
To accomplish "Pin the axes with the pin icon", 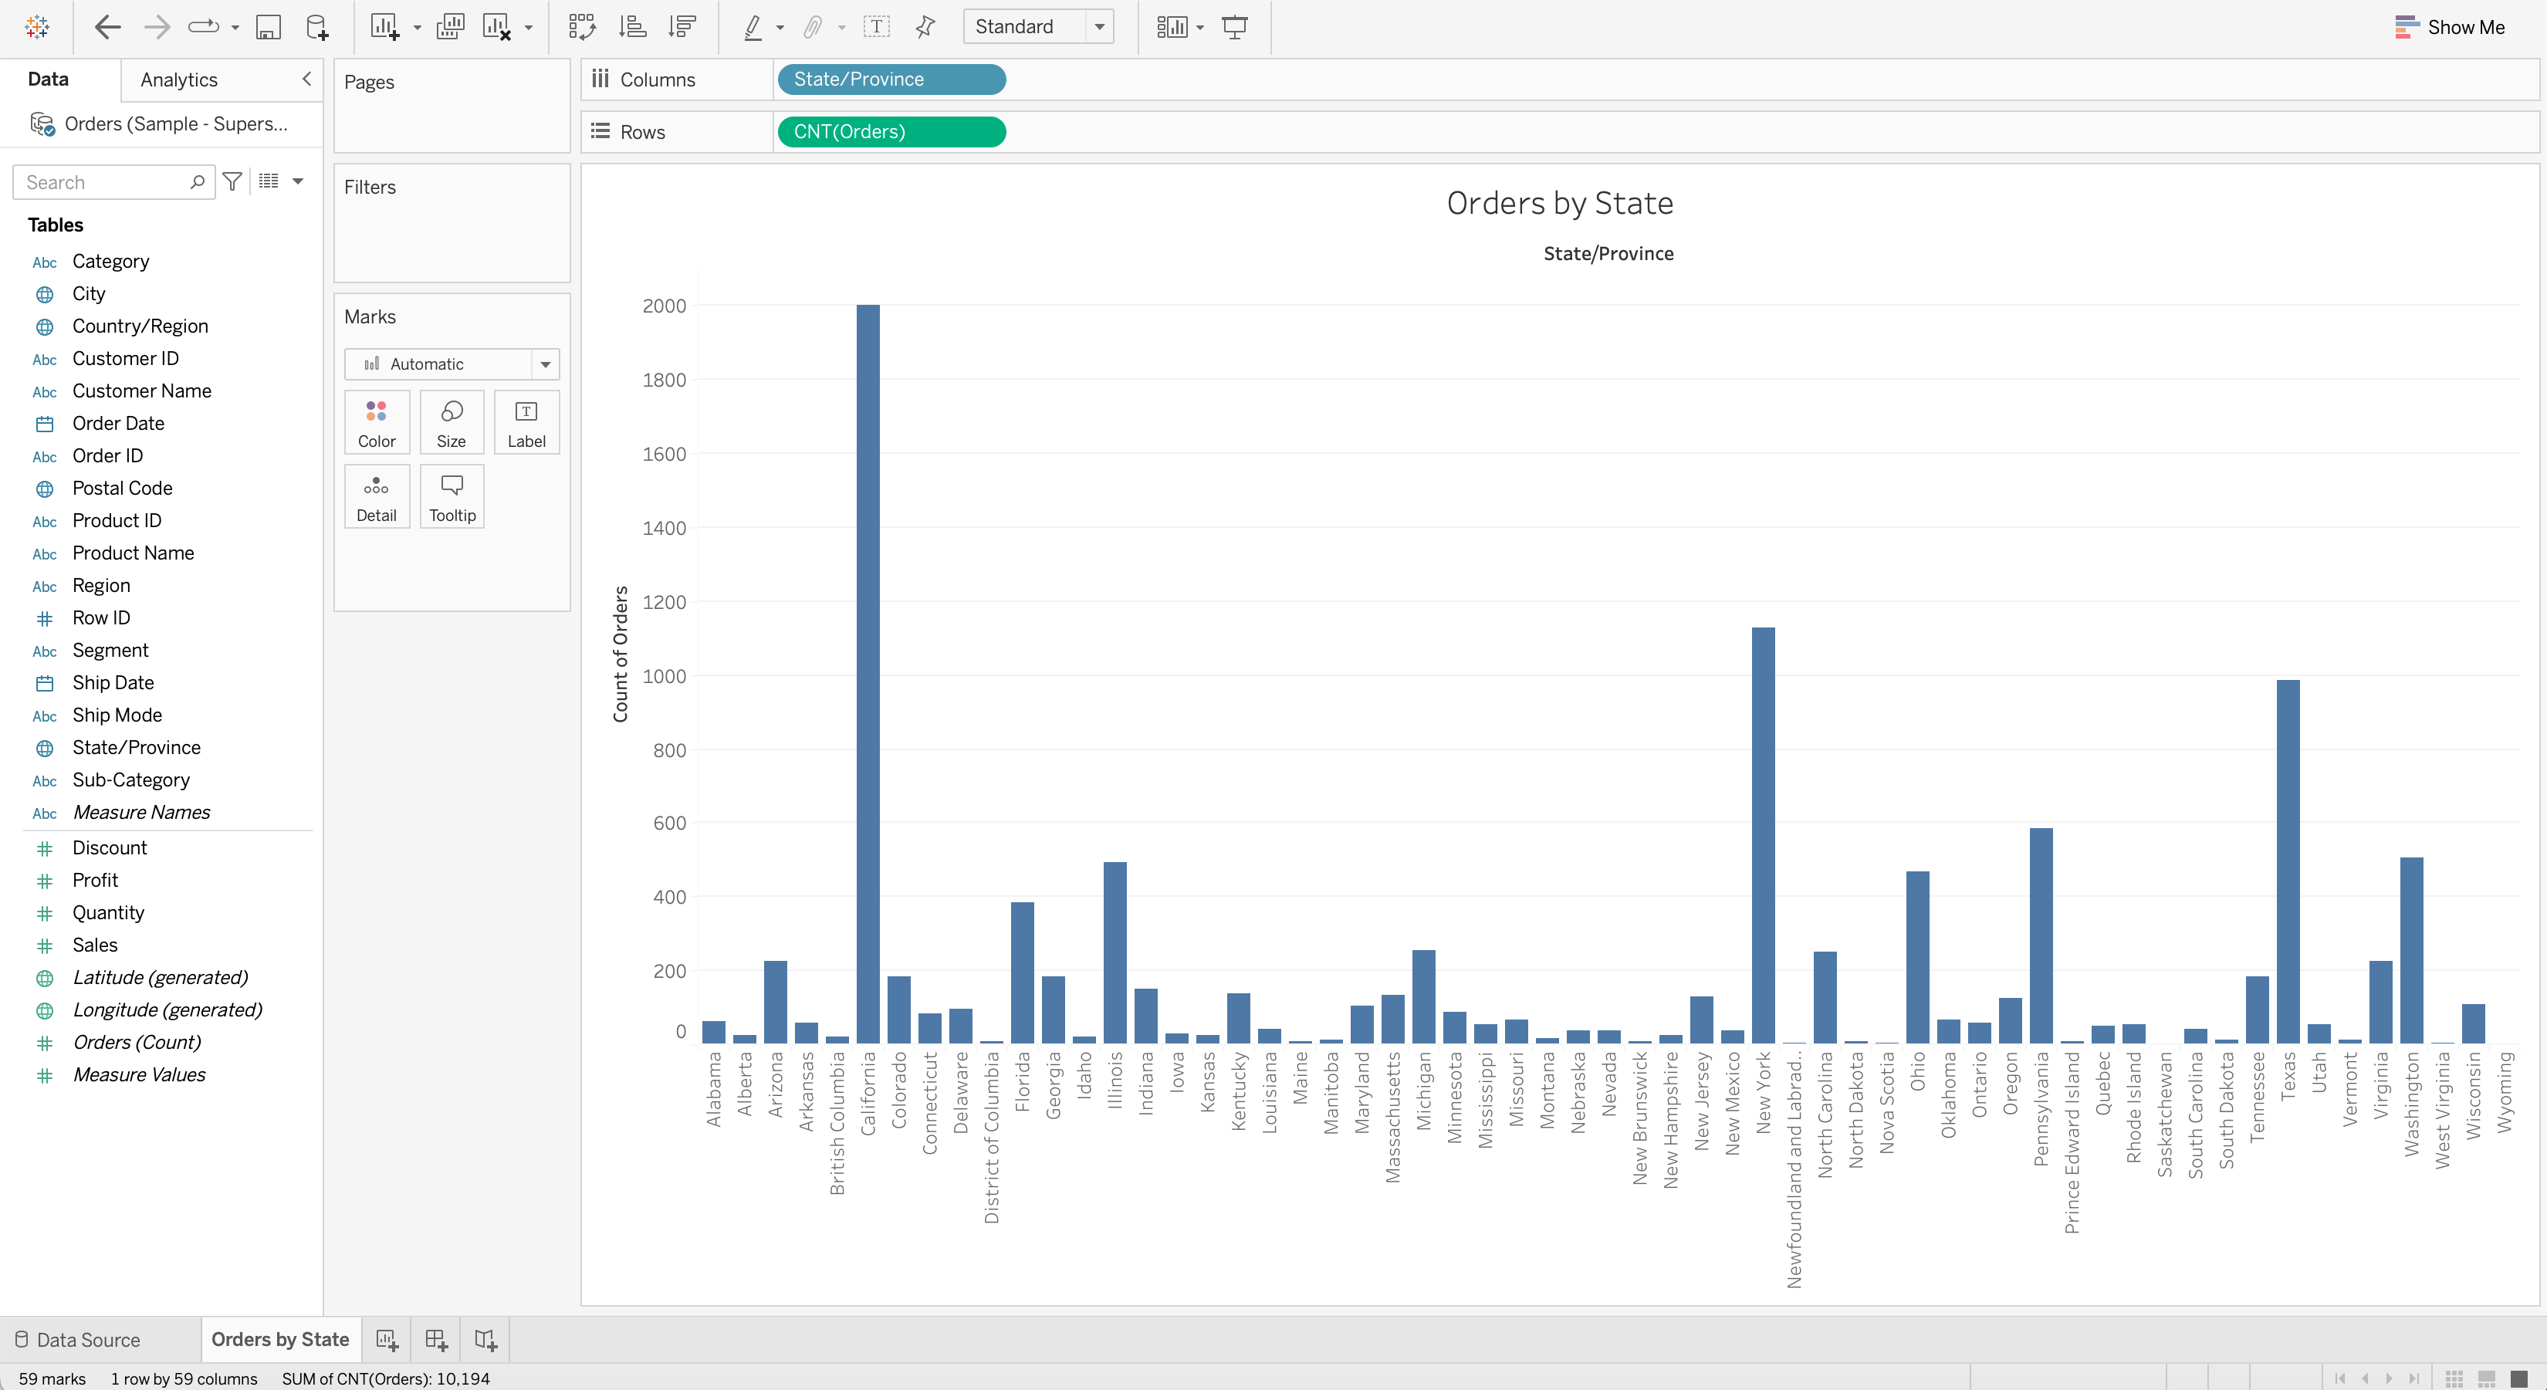I will tap(925, 27).
